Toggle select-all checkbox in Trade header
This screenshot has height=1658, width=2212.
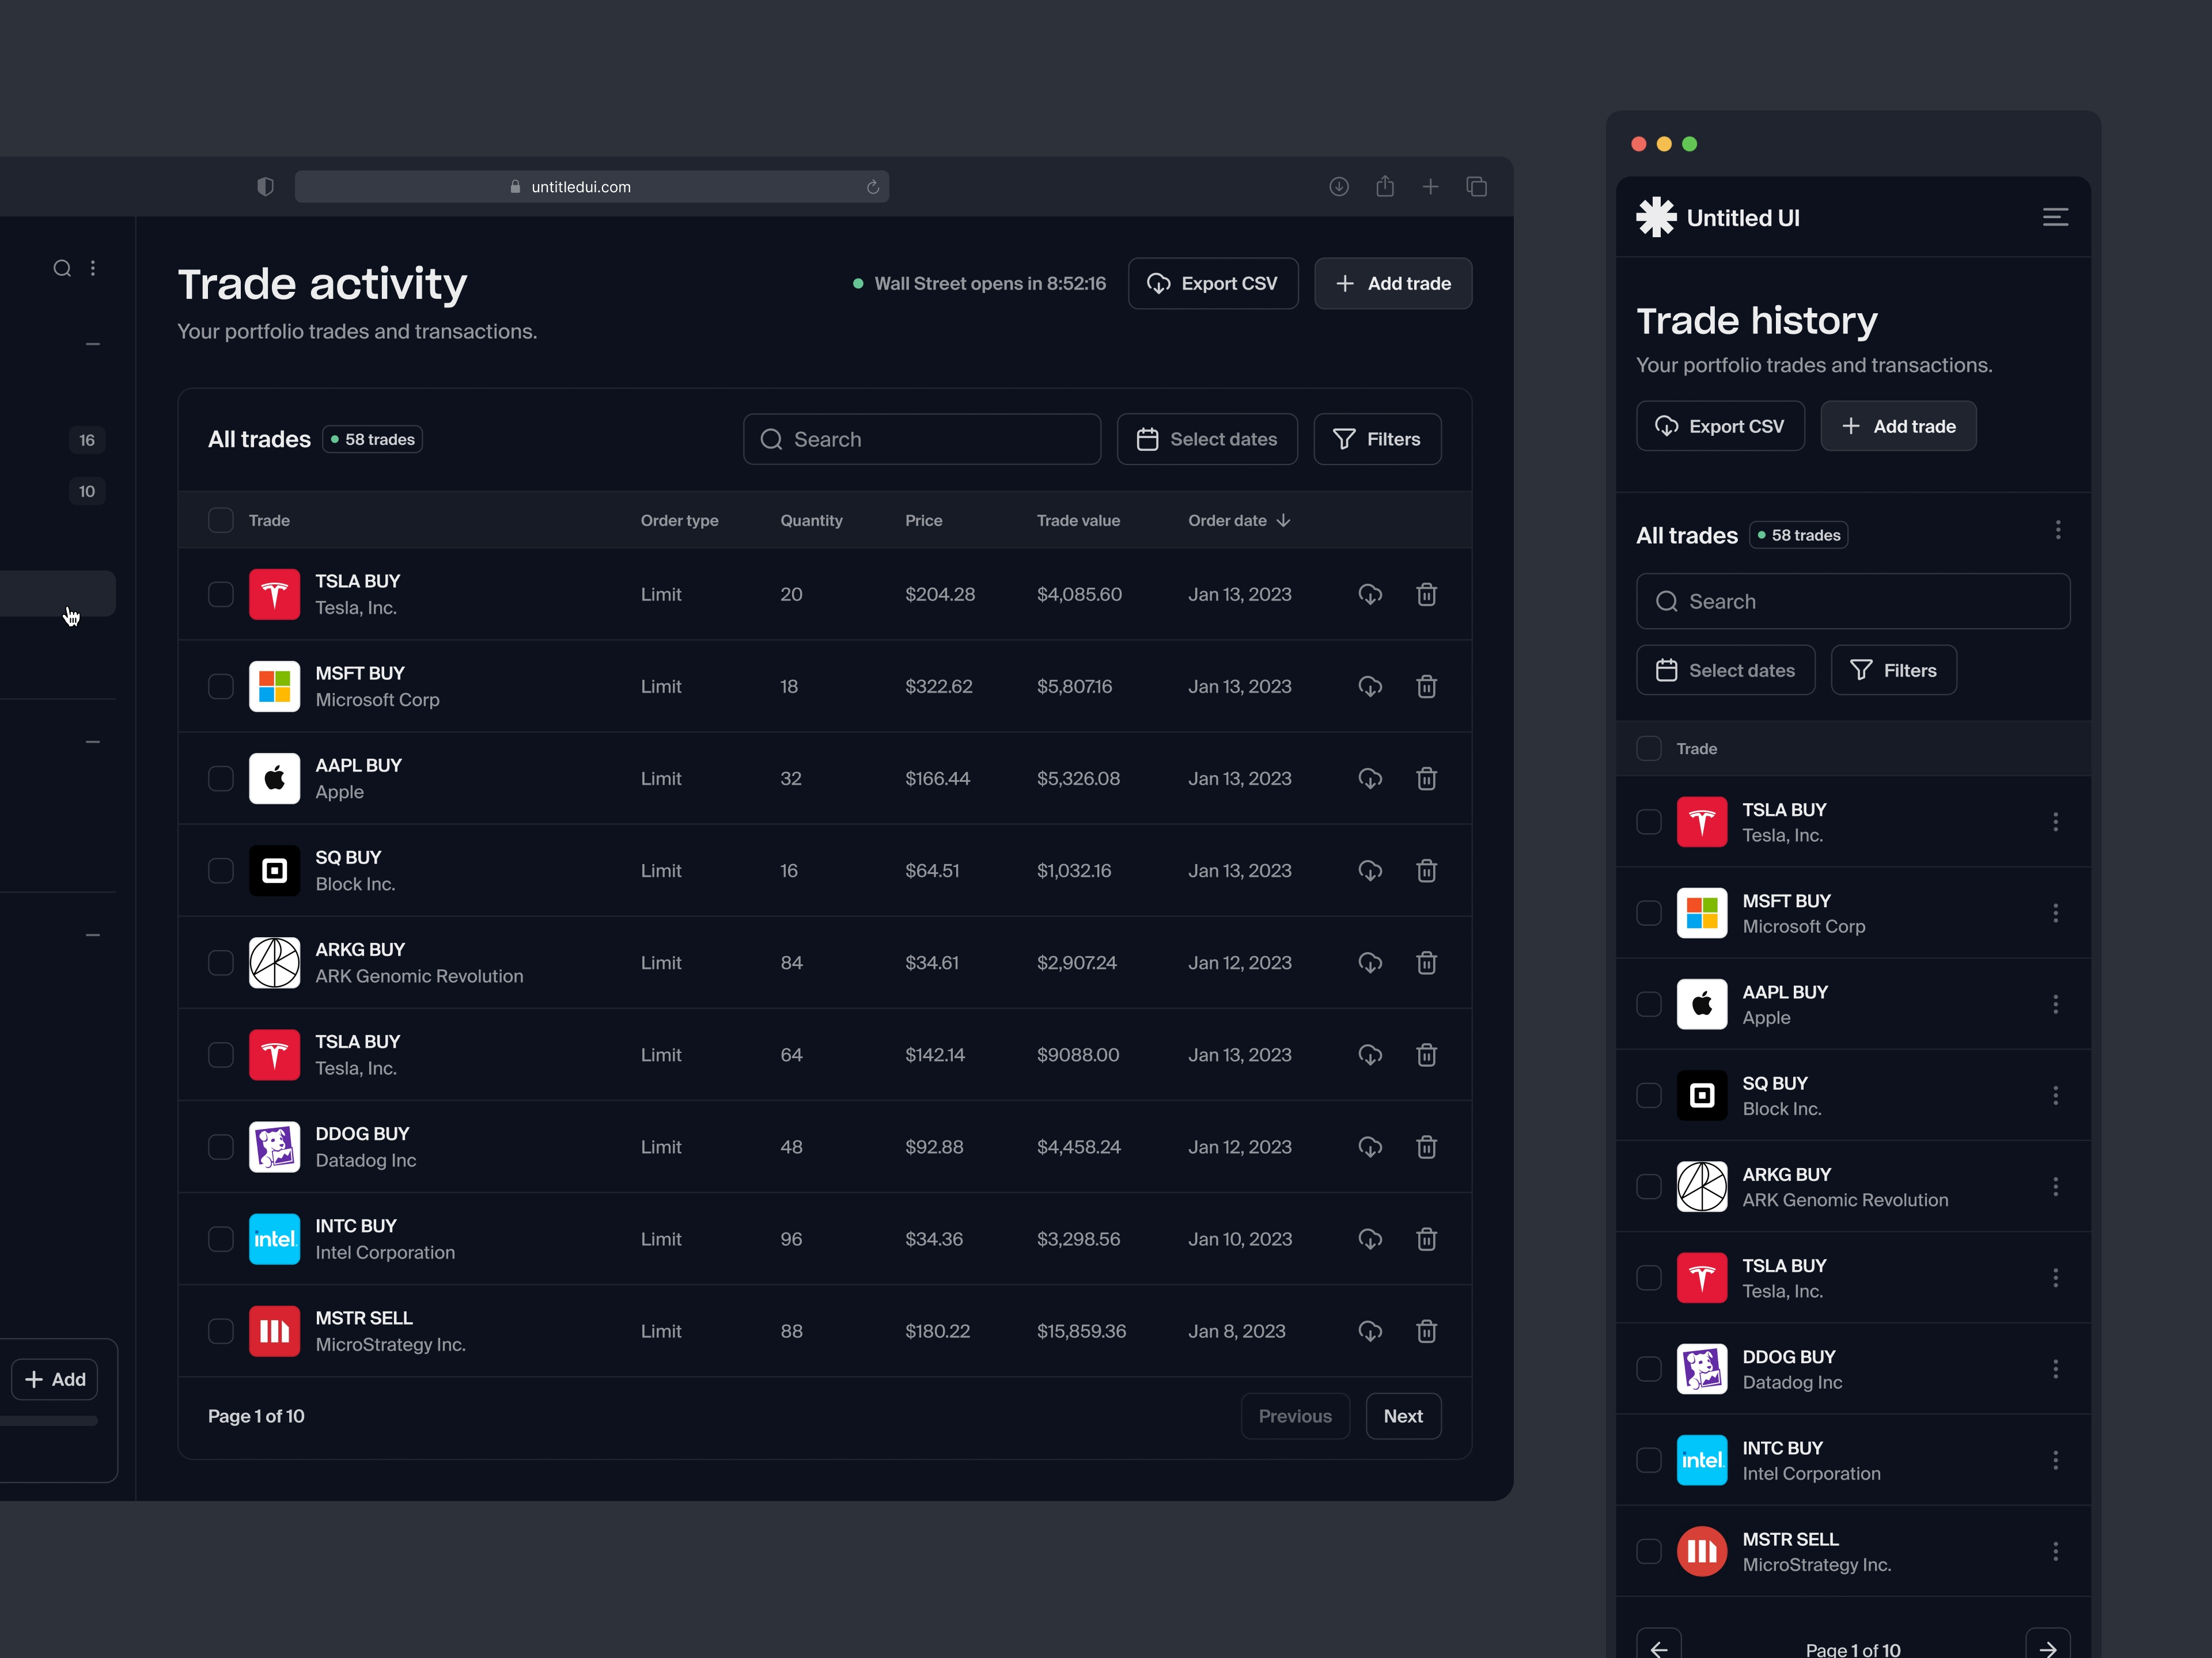click(221, 520)
